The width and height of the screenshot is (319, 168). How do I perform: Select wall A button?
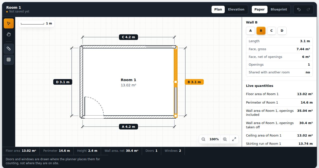pyautogui.click(x=250, y=31)
